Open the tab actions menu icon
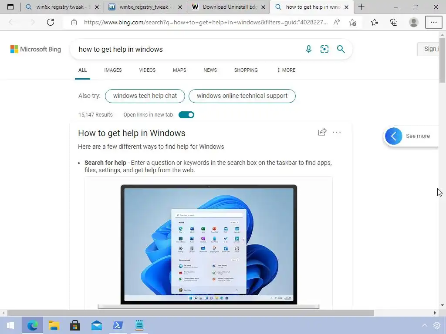This screenshot has height=334, width=446. point(10,7)
